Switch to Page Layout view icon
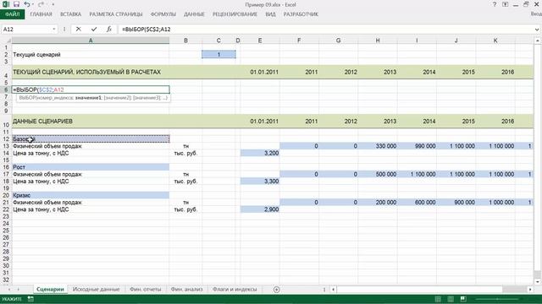 (451, 299)
